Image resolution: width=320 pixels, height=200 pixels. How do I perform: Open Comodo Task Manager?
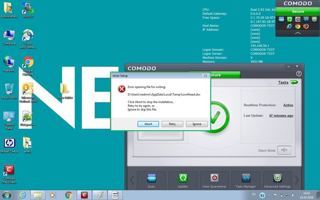246,178
